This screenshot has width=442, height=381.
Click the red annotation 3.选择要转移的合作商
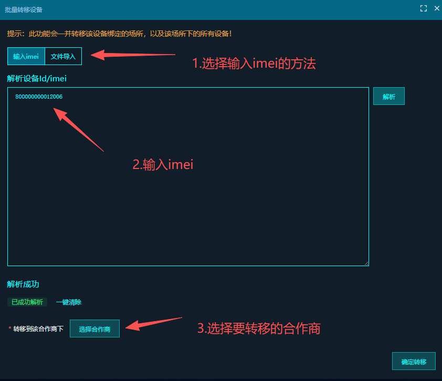[258, 329]
